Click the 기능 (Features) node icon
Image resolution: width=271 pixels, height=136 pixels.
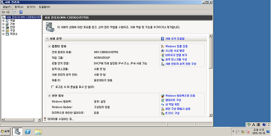click(7, 24)
